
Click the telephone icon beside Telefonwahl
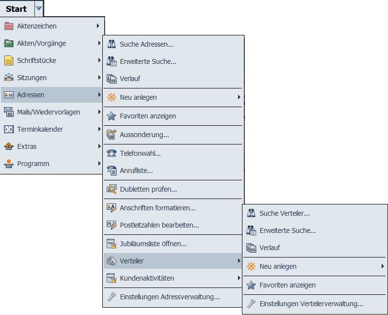(x=111, y=153)
